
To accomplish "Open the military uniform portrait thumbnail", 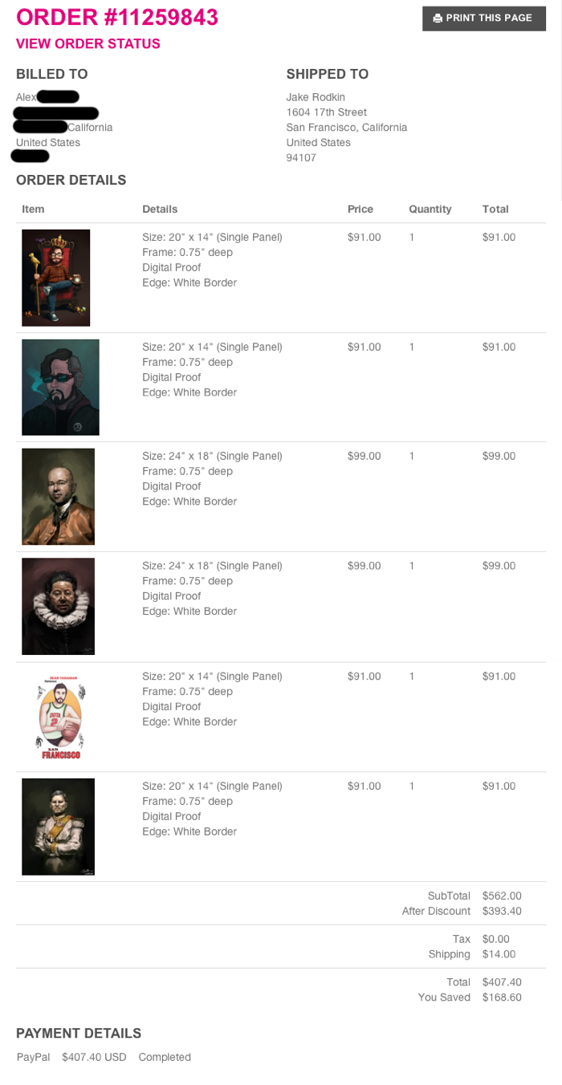I will [58, 827].
